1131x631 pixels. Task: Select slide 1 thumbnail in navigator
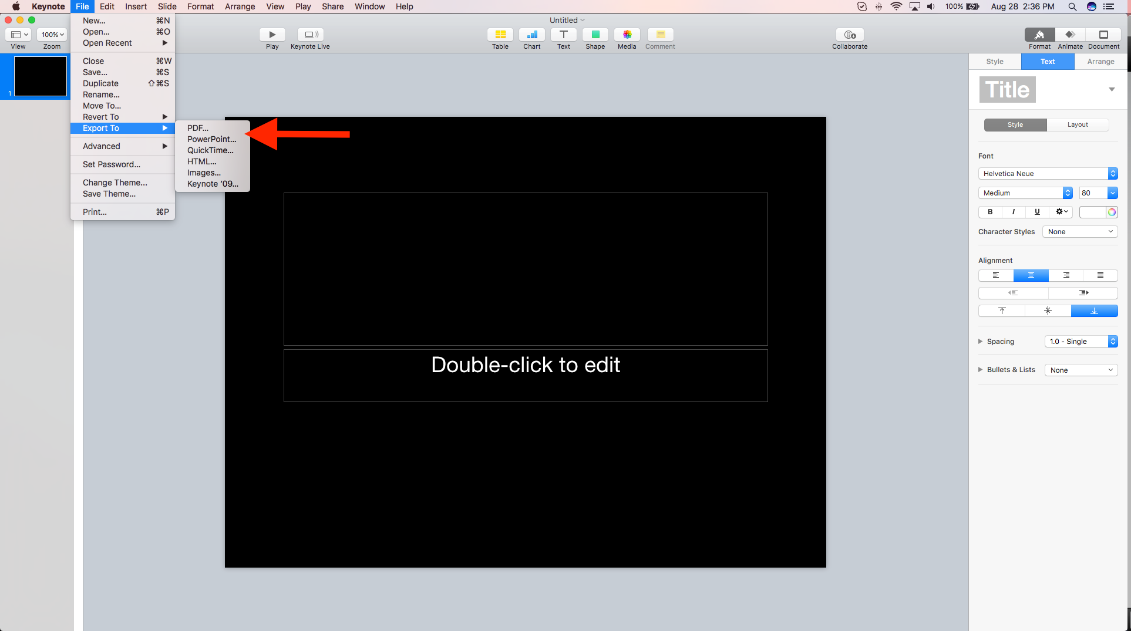40,76
